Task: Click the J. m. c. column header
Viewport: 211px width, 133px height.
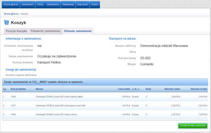Action: pyautogui.click(x=136, y=89)
